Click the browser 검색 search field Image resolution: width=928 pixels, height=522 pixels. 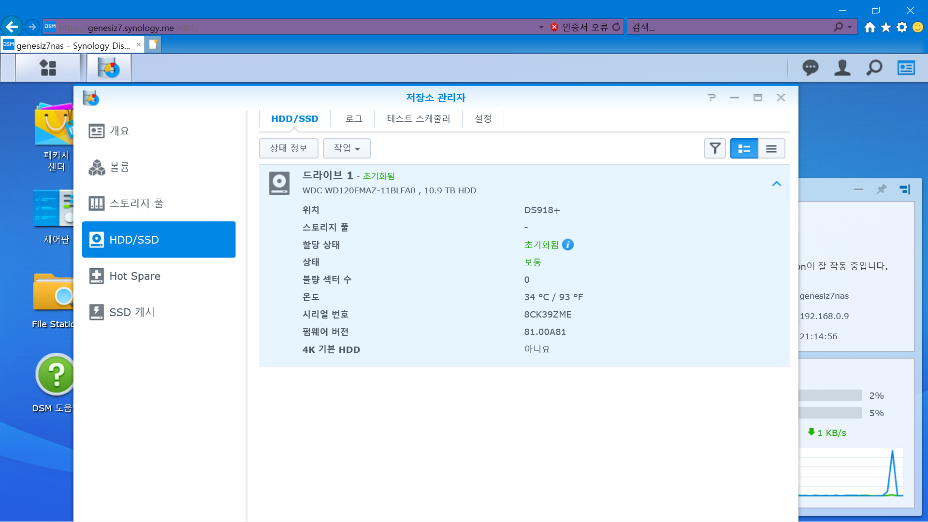pos(730,28)
